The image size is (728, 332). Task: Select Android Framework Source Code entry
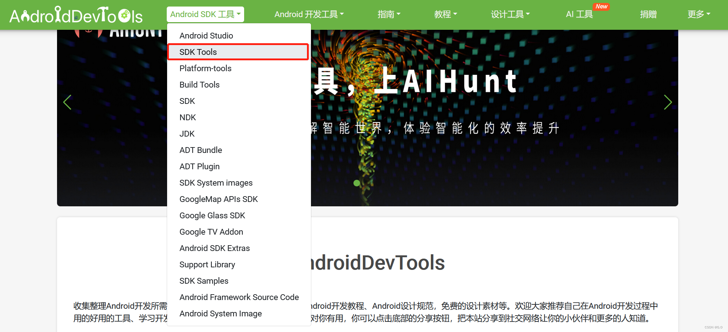coord(239,297)
